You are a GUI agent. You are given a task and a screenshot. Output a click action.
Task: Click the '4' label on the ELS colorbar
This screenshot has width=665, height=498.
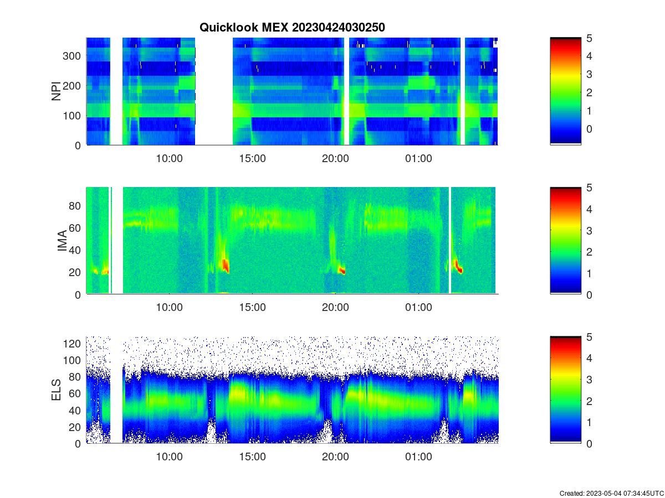(x=589, y=358)
